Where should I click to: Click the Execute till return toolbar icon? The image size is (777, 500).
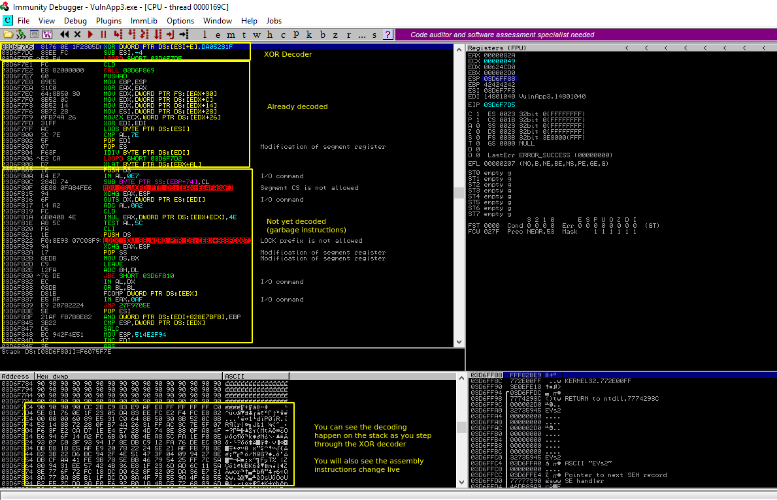tap(171, 35)
